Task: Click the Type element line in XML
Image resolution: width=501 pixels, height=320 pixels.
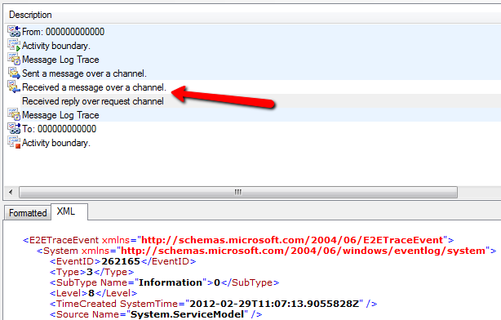Action: point(91,272)
